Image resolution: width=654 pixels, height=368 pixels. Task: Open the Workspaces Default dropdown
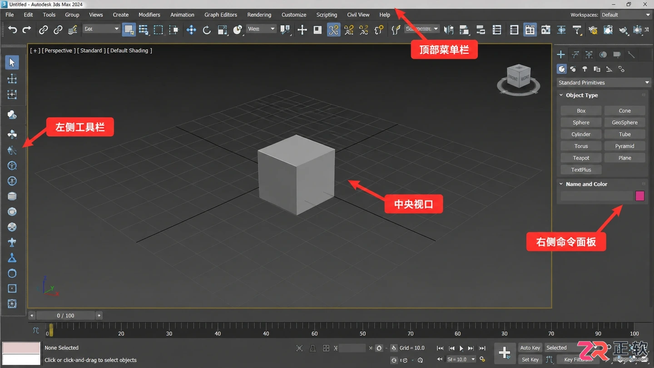[x=626, y=15]
